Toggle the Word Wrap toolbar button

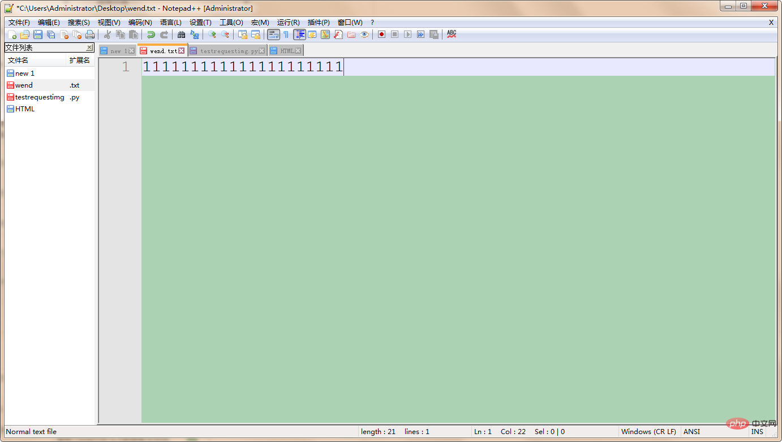(x=273, y=34)
